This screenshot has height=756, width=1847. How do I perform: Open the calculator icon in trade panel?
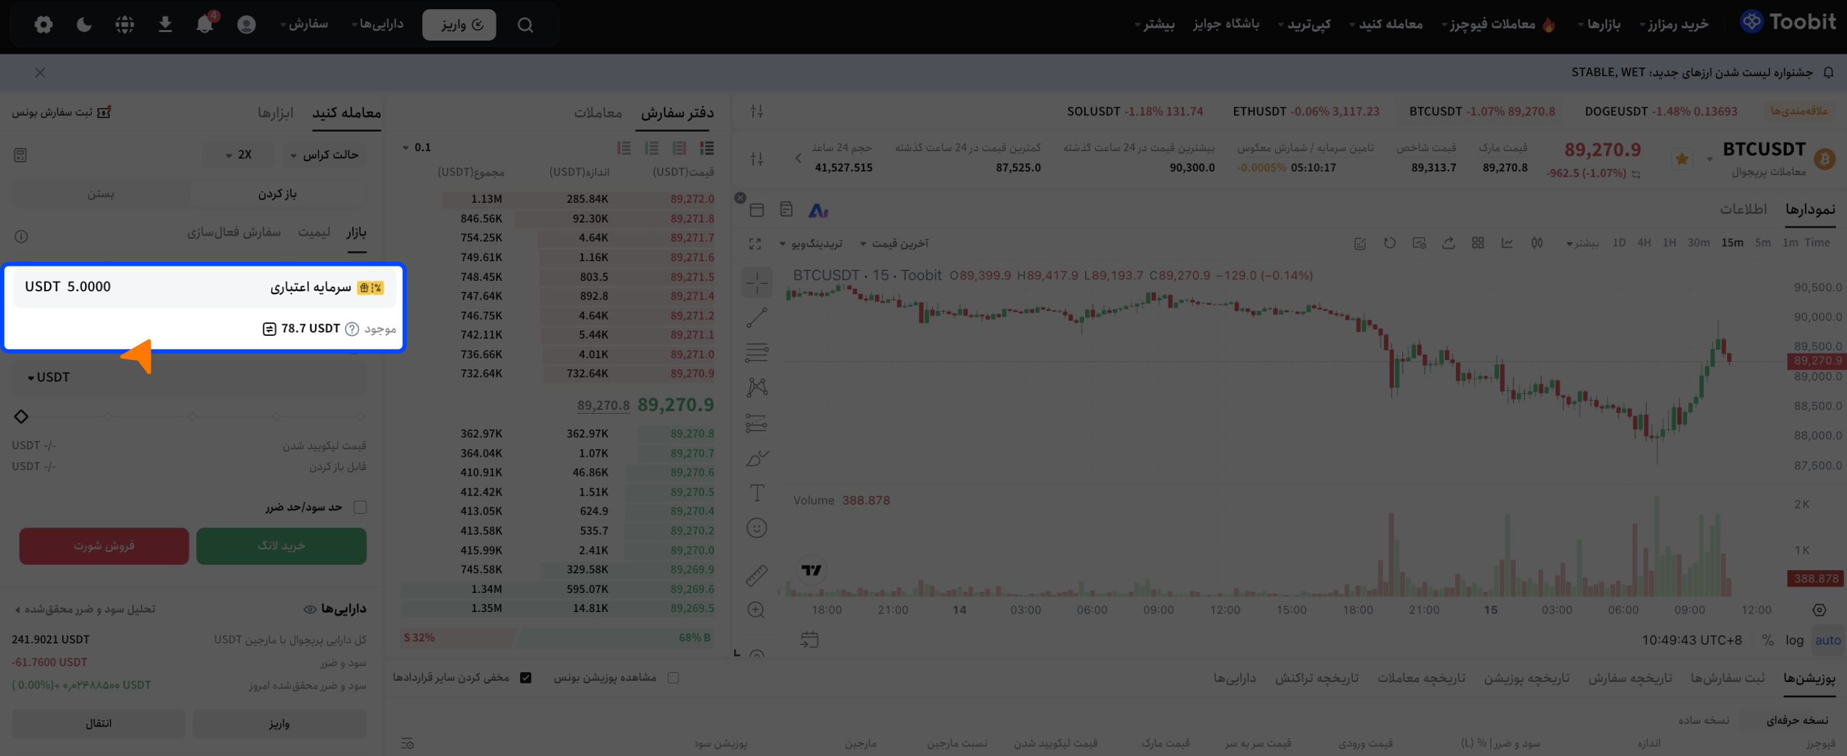[20, 154]
